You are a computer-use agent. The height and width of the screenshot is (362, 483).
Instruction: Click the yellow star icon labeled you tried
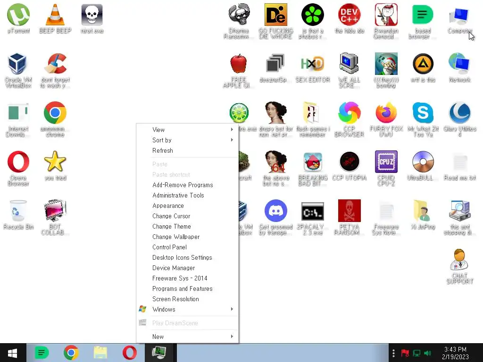tap(55, 161)
